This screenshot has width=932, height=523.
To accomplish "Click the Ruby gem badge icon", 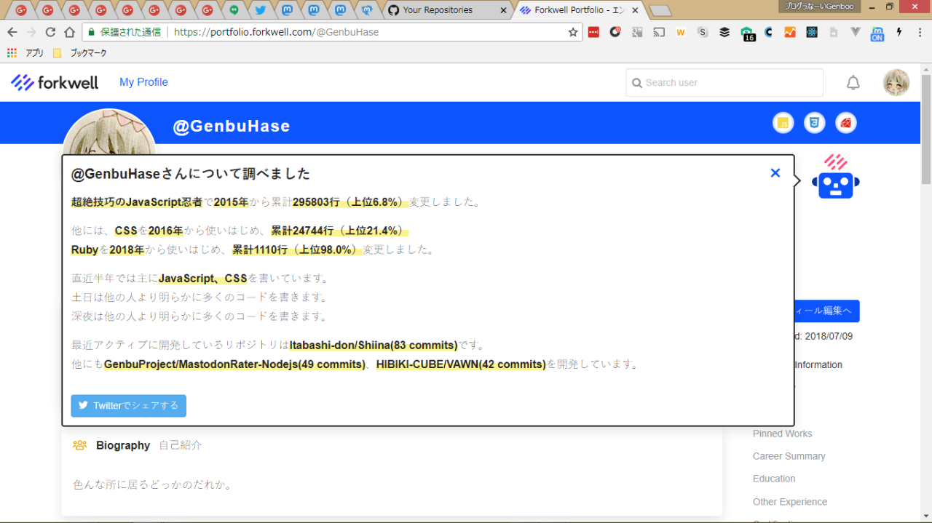I will [845, 123].
